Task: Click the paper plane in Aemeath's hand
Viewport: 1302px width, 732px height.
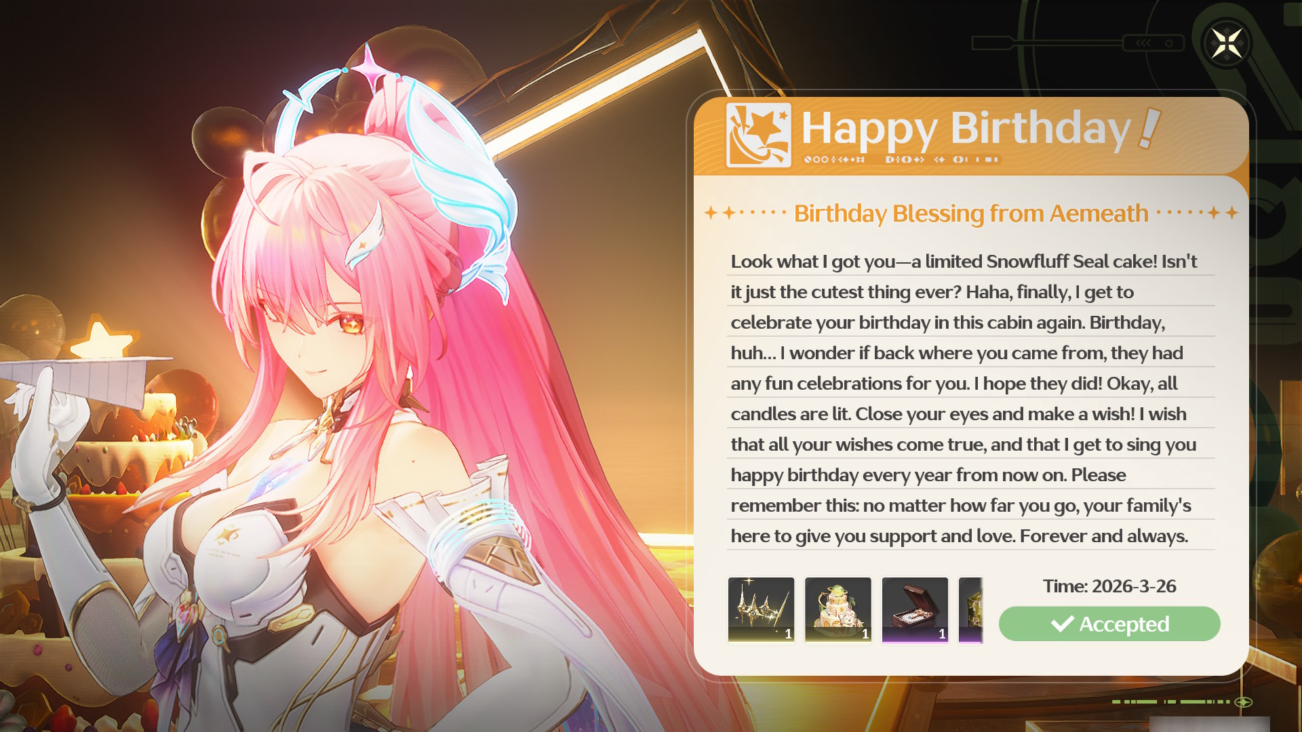Action: (81, 380)
